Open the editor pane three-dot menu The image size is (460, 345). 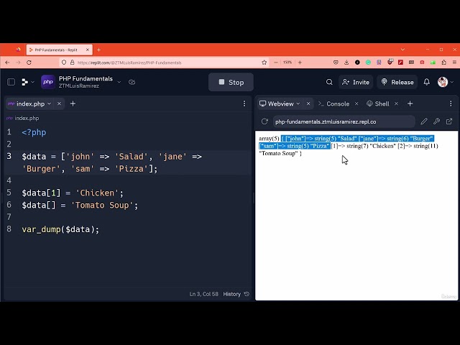pyautogui.click(x=244, y=103)
